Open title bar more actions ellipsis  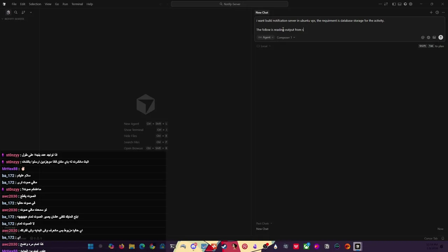point(380,4)
